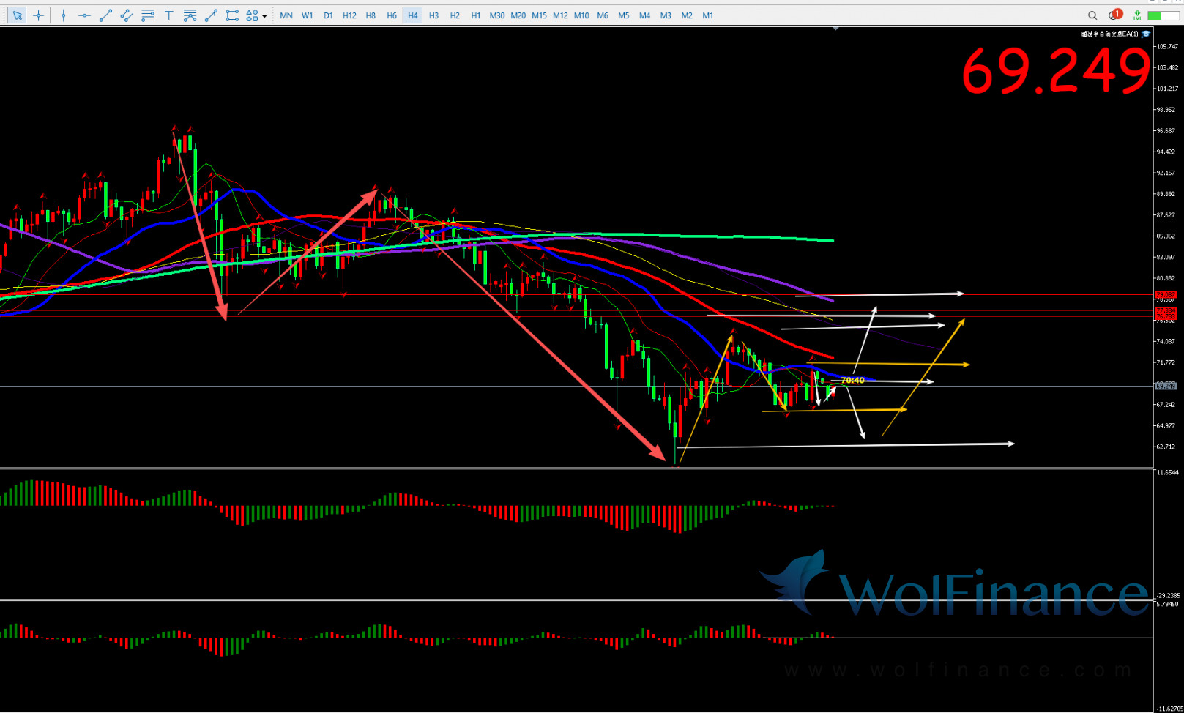Select the M30 timeframe

(x=497, y=15)
